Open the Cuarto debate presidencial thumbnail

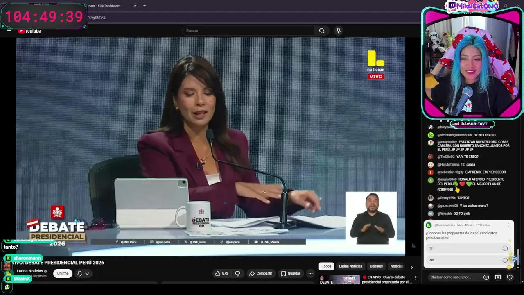coord(339,280)
